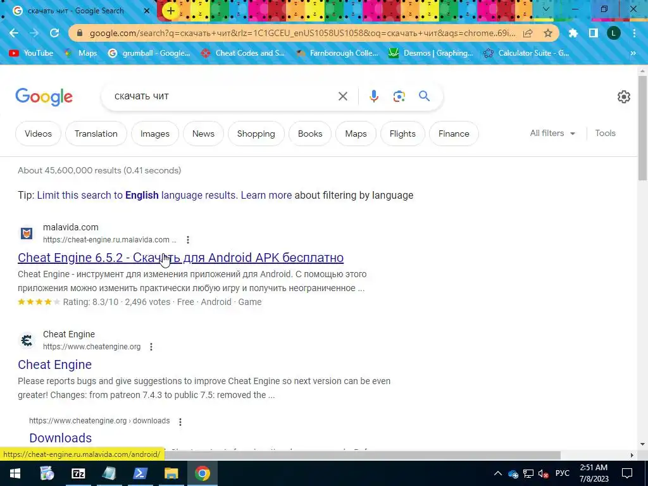
Task: Open the Downloads sub-result link
Action: coord(60,438)
